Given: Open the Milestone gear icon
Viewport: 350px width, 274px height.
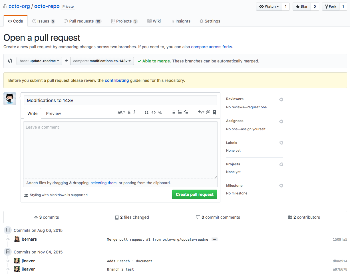Looking at the screenshot, I should pos(281,186).
